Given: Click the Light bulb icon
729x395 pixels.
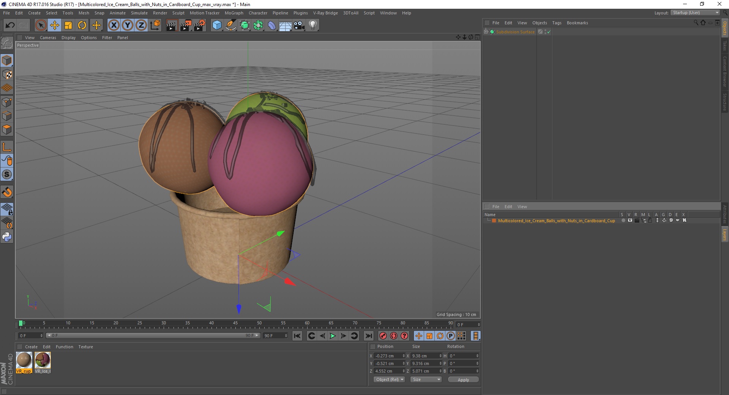Looking at the screenshot, I should tap(313, 25).
